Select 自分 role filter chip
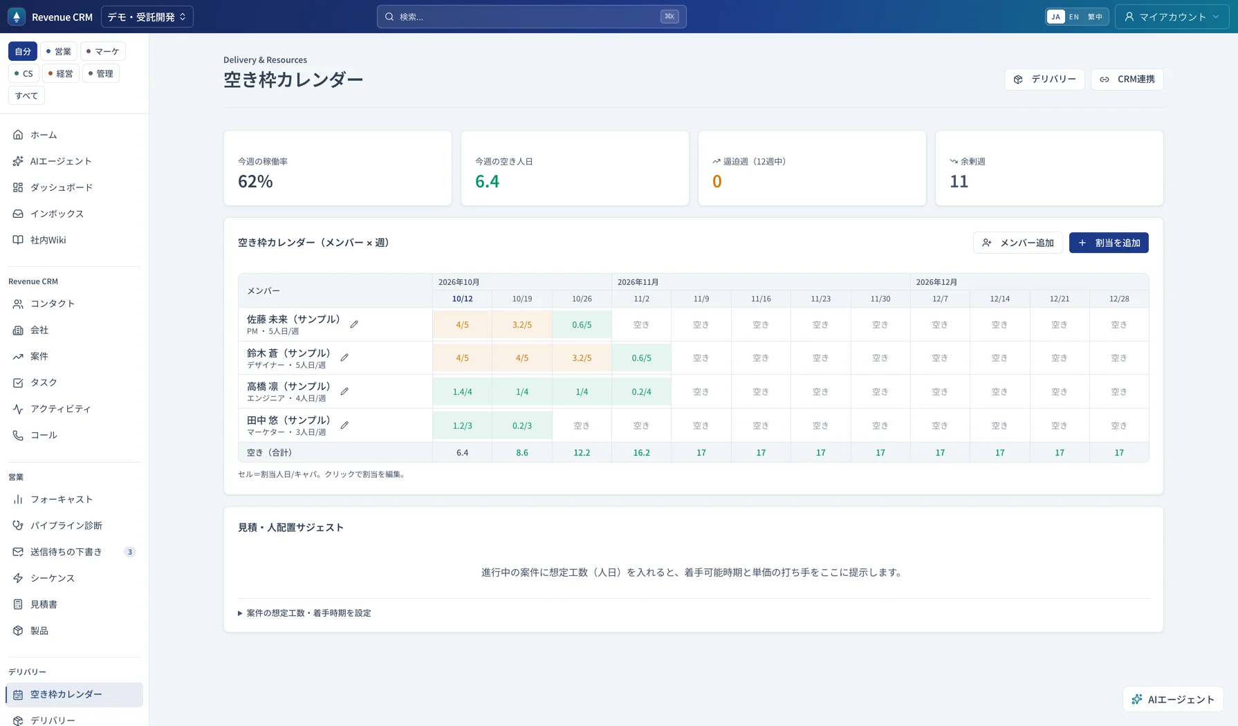 pyautogui.click(x=23, y=51)
